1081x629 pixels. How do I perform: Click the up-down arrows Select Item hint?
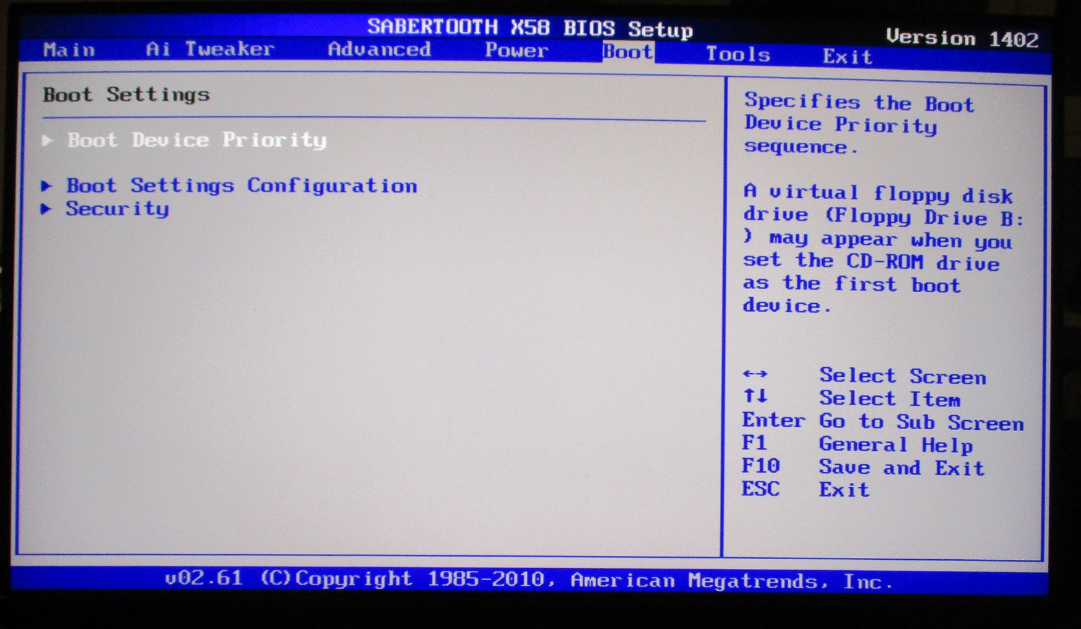(851, 398)
